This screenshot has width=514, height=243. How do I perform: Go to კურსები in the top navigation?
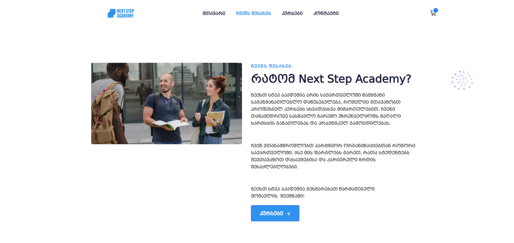(x=292, y=13)
